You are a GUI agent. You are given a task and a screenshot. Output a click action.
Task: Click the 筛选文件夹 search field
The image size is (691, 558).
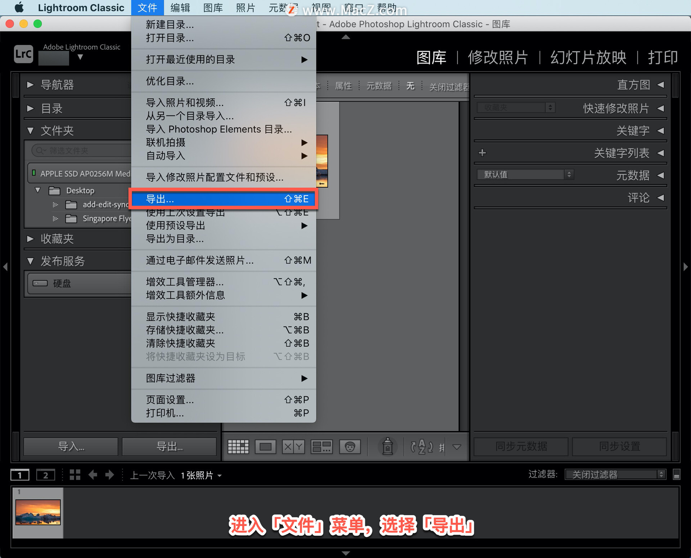(x=82, y=151)
